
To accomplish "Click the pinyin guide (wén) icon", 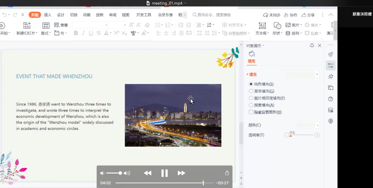I will 133,33.
